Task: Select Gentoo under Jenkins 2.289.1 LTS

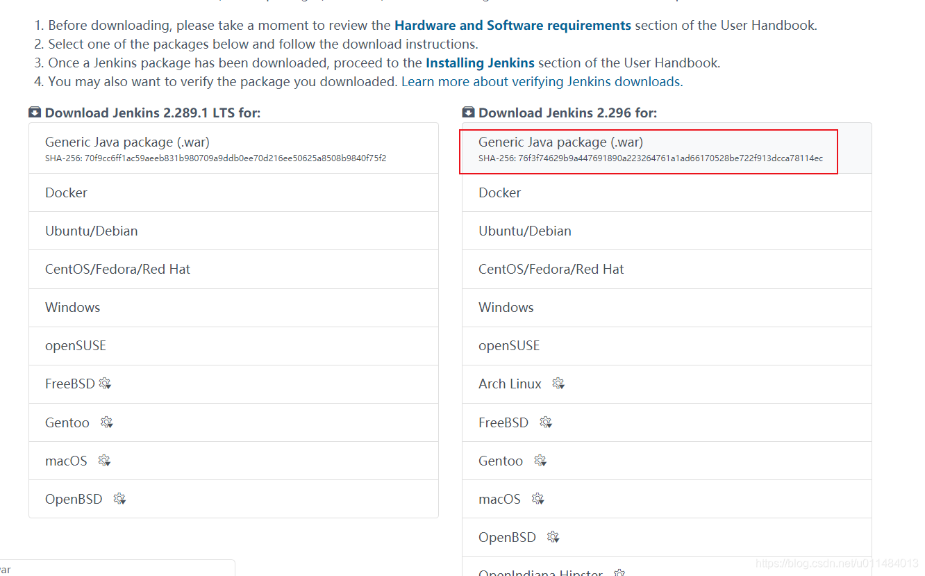Action: coord(233,422)
